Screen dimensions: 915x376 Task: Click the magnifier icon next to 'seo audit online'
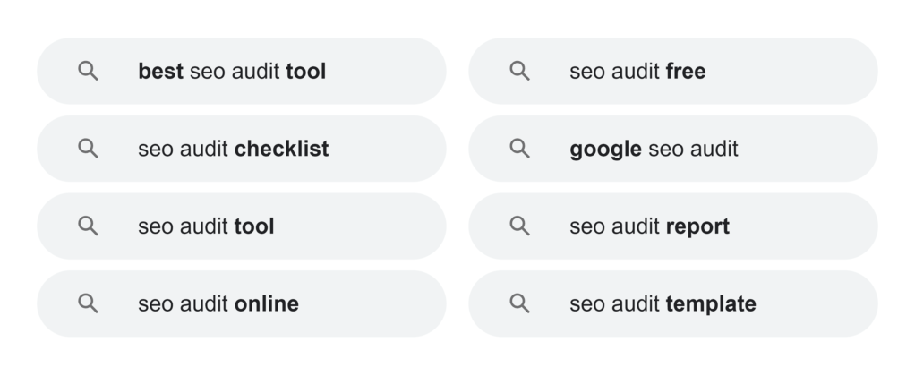(88, 303)
